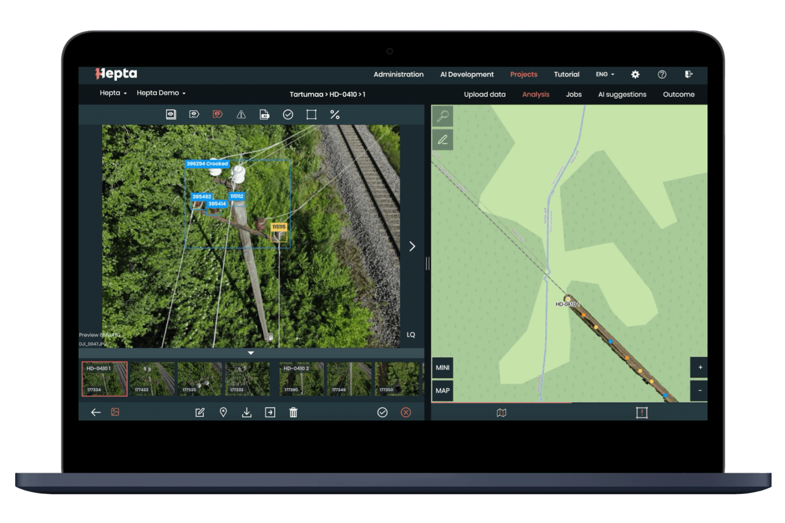Open the edit annotation tool below the image
This screenshot has width=785, height=523.
pos(199,413)
